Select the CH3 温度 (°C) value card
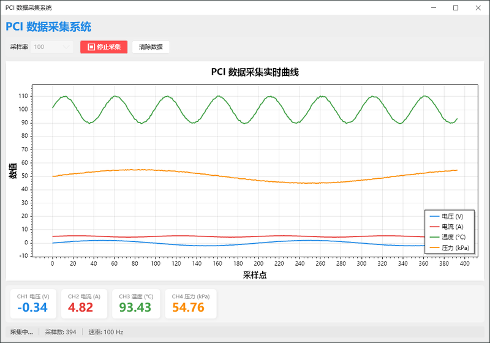This screenshot has width=490, height=343. (136, 304)
